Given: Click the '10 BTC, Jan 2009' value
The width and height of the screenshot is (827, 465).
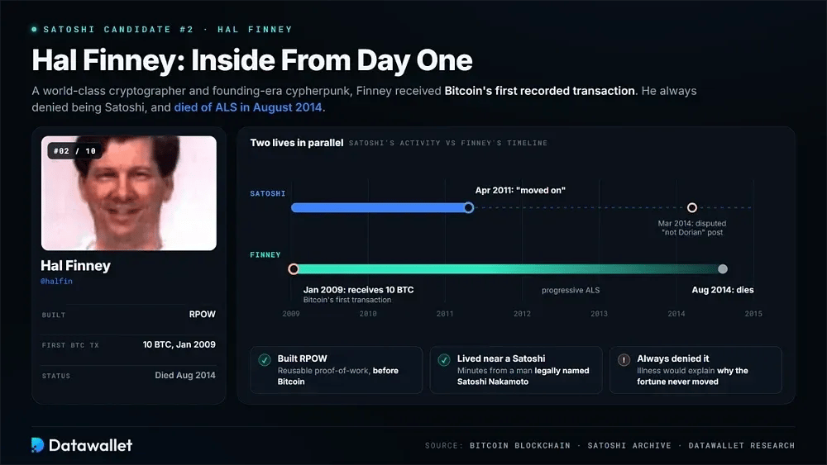Looking at the screenshot, I should point(179,344).
